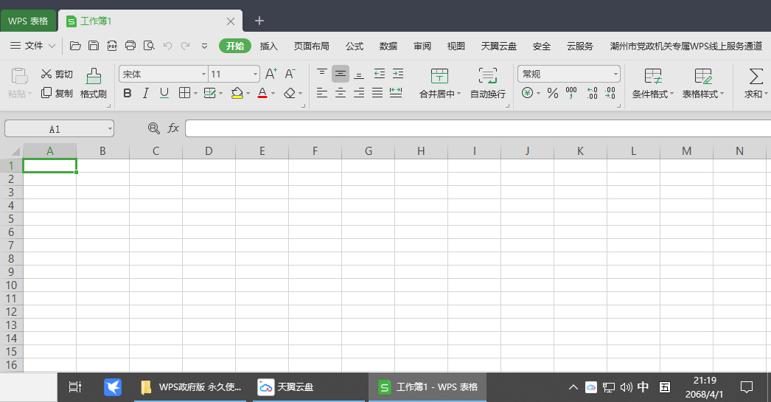
Task: Apply the cell borders icon
Action: pyautogui.click(x=184, y=93)
